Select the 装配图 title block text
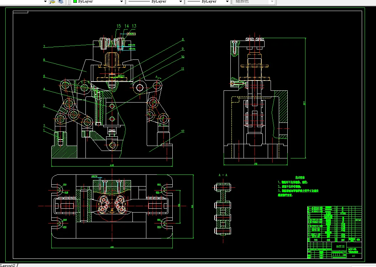 pyautogui.click(x=340, y=246)
